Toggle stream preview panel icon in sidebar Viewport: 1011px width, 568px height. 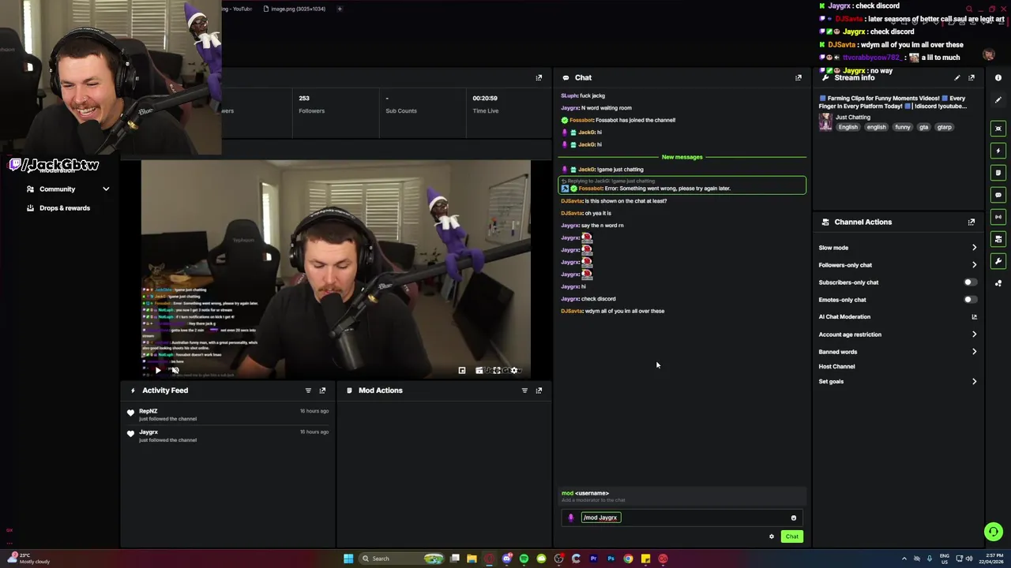(x=998, y=128)
